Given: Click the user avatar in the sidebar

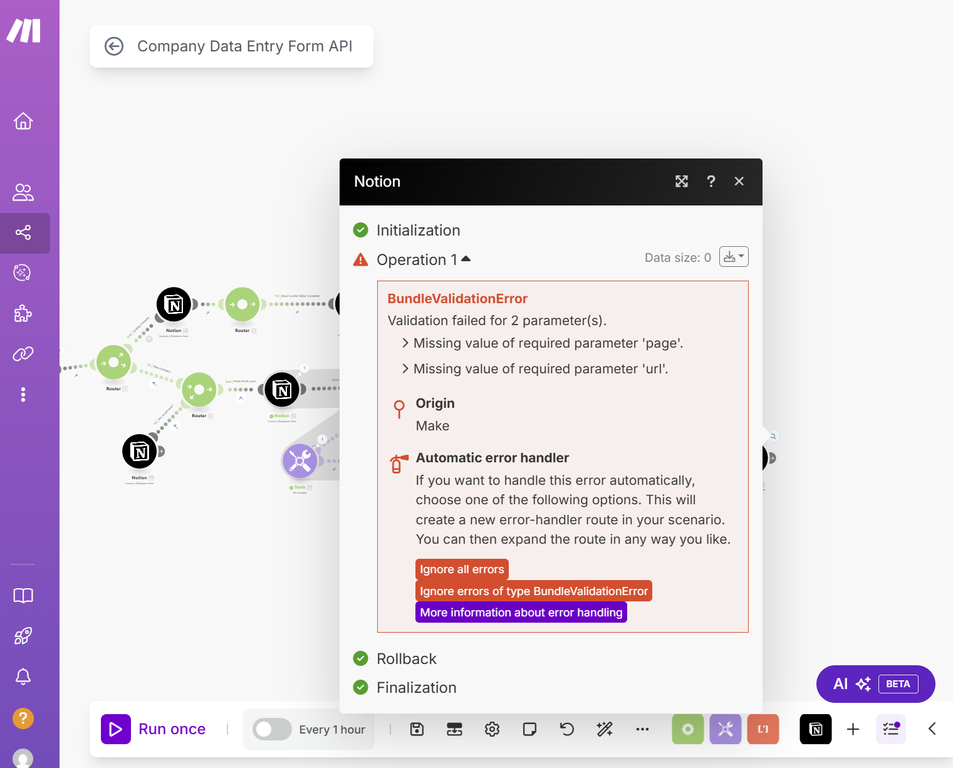Looking at the screenshot, I should point(23,758).
